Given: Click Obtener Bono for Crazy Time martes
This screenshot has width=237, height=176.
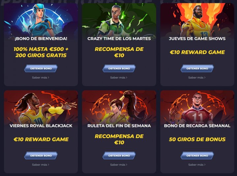Looking at the screenshot, I should (119, 68).
